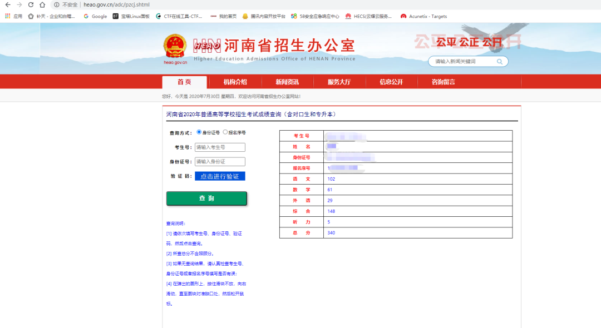Click the HEAO site title logo

pyautogui.click(x=274, y=46)
